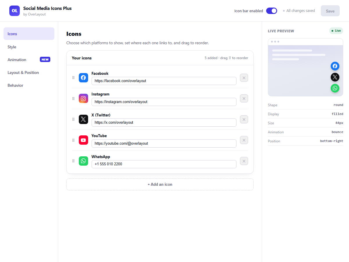Click the Instagram icon in Your icons list

point(83,98)
